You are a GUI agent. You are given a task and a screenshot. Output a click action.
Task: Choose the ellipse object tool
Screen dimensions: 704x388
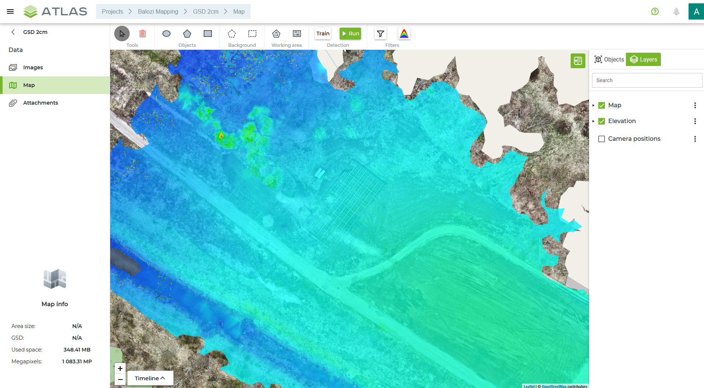[167, 34]
